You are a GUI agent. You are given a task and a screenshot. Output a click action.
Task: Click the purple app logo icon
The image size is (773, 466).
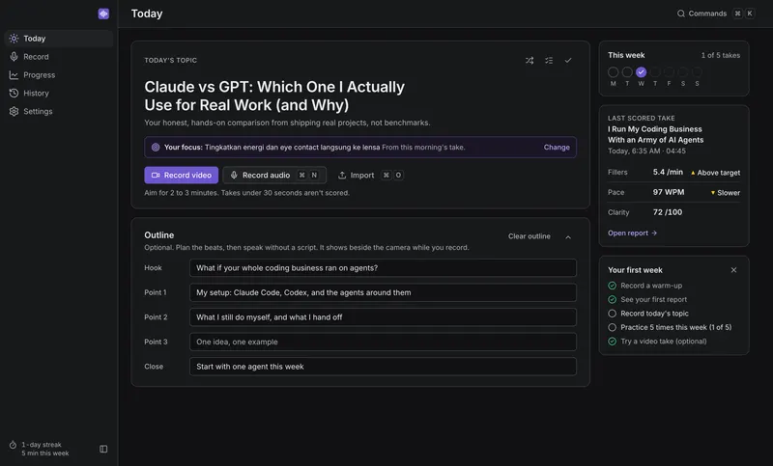[103, 14]
